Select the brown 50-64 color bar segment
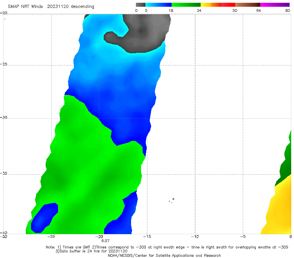Image resolution: width=294 pixels, height=258 pixels. 248,5
